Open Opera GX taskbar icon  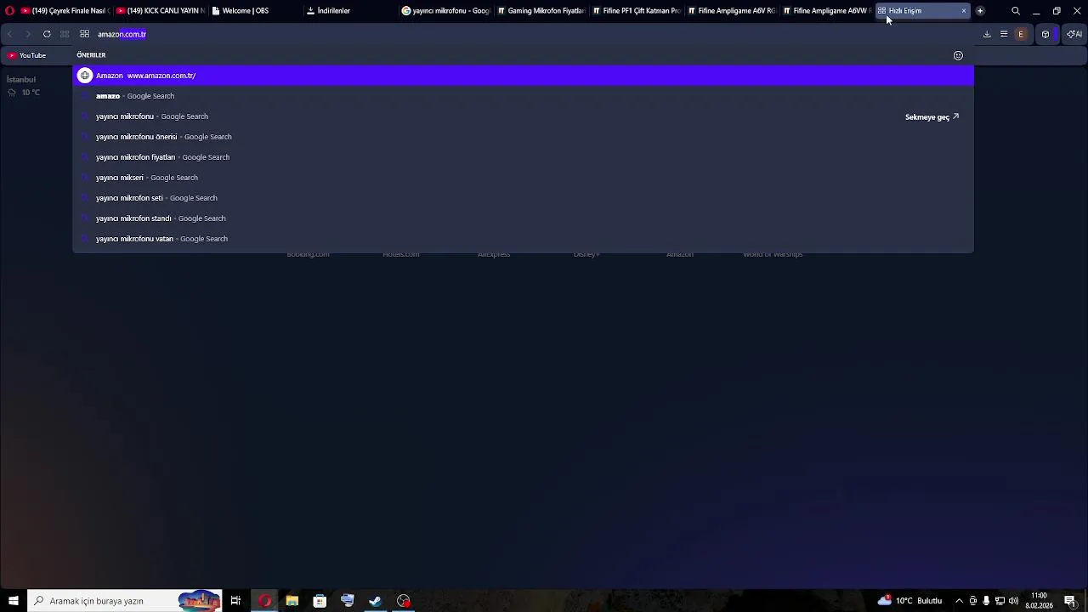tap(264, 601)
